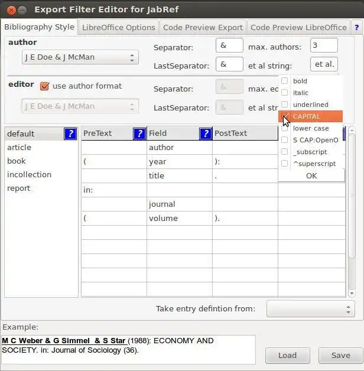Click the title field cell

tap(180, 176)
